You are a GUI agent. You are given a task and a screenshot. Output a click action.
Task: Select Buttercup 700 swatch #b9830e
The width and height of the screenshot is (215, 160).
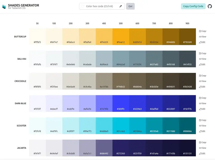tap(154, 37)
